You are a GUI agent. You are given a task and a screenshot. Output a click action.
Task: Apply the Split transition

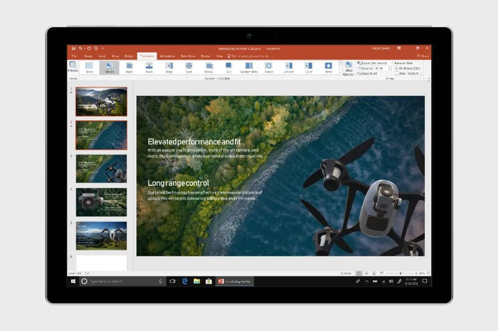pos(189,68)
